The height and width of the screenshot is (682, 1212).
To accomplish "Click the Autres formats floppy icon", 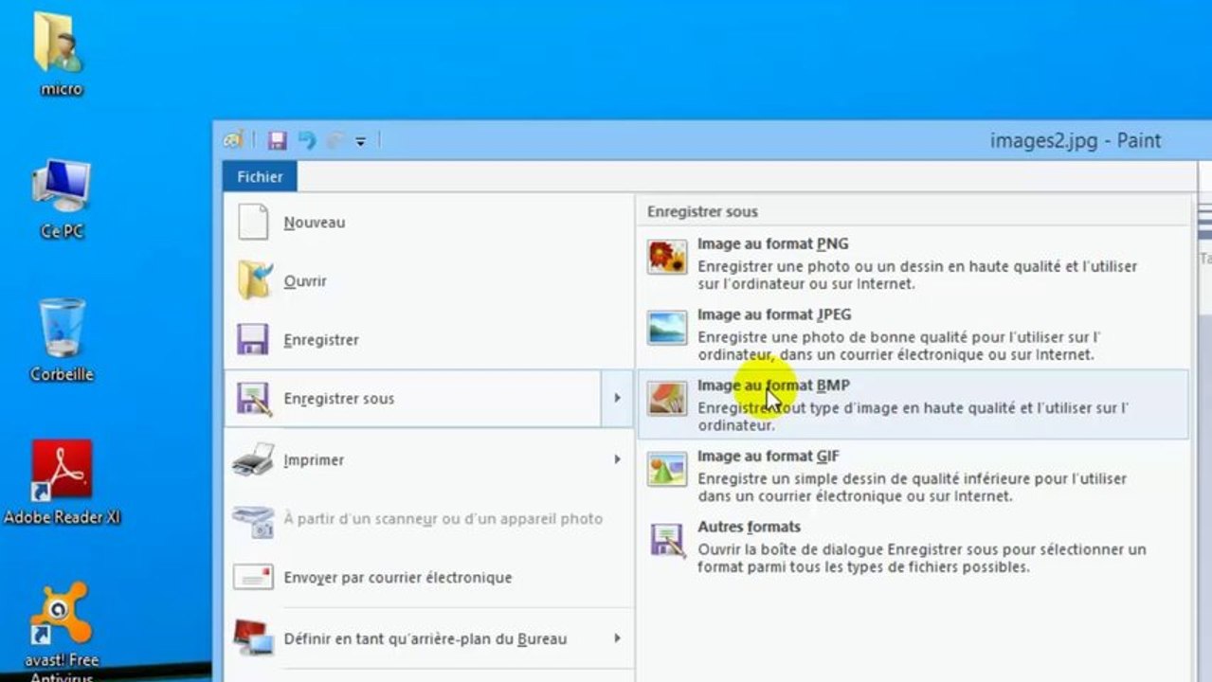I will pyautogui.click(x=667, y=540).
